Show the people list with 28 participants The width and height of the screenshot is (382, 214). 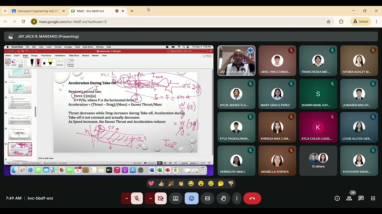[x=349, y=198]
